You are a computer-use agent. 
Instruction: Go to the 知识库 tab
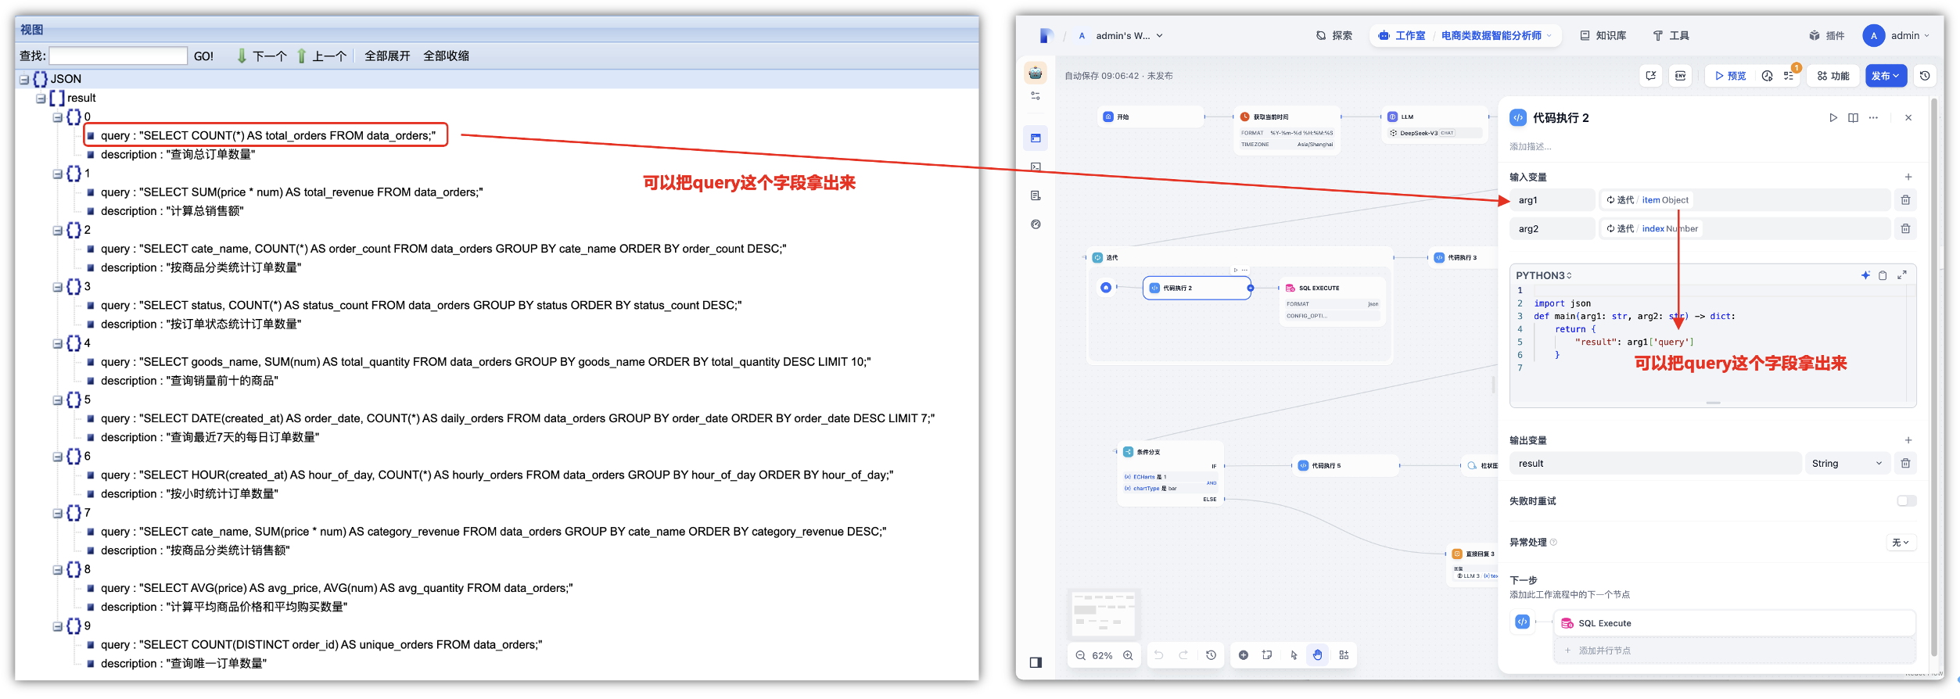pyautogui.click(x=1603, y=35)
